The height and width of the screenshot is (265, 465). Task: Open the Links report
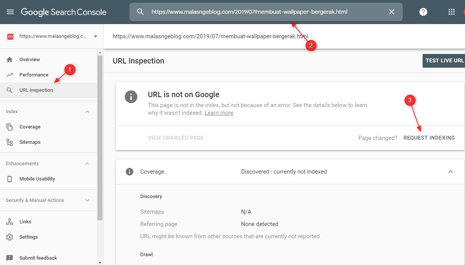[48, 222]
